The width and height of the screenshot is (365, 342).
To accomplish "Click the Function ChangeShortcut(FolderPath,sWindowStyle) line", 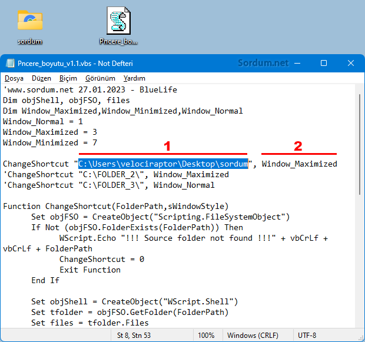I will pyautogui.click(x=116, y=206).
